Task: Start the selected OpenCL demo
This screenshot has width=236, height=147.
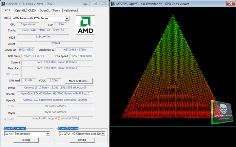Action: (82, 140)
